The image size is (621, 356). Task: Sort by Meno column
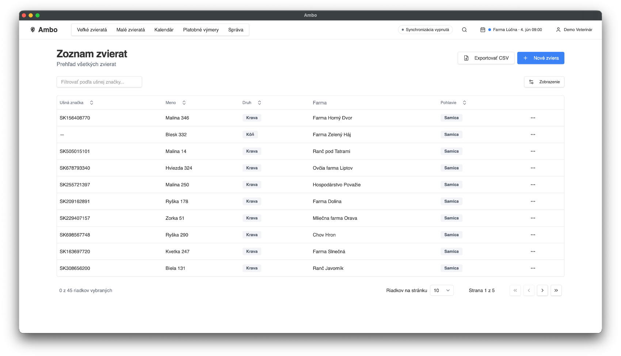coord(176,103)
